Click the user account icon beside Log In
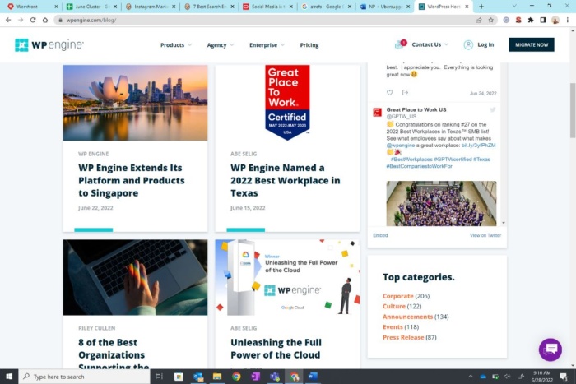Screen dimensions: 576x384 click(468, 44)
